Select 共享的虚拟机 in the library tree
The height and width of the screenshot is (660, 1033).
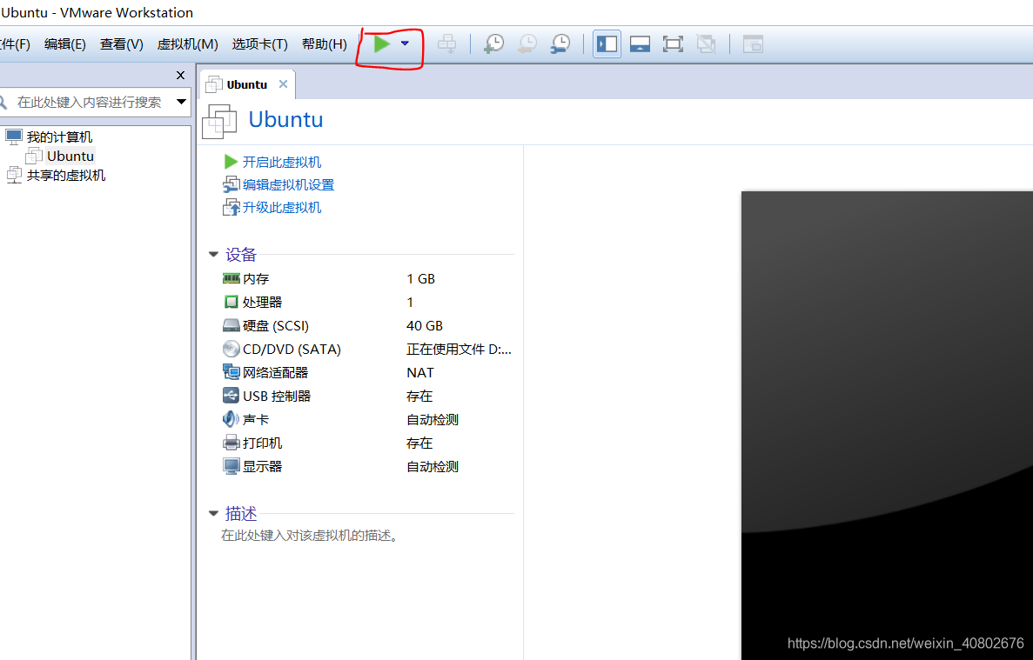(x=66, y=175)
